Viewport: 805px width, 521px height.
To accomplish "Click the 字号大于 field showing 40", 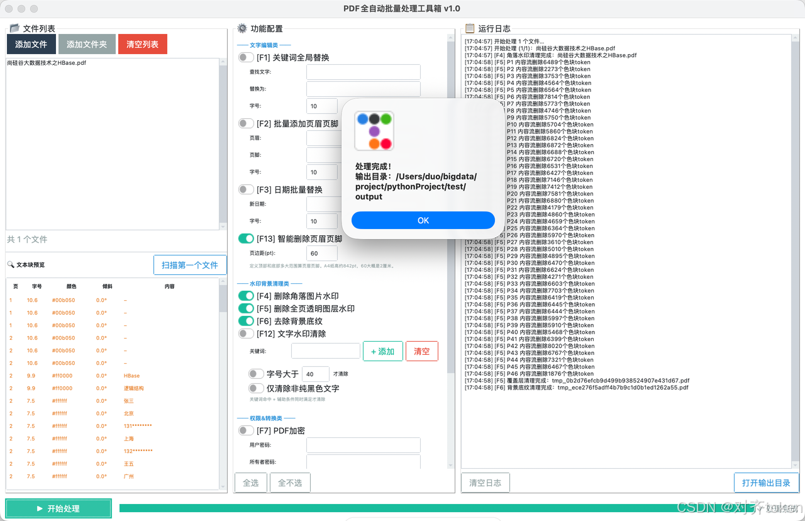I will pyautogui.click(x=316, y=374).
